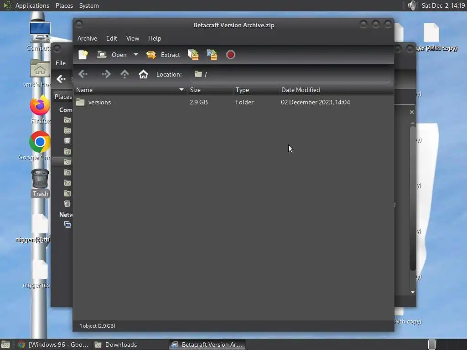Screen dimensions: 467x350
Task: Click the vm3's Home desktop folder icon
Action: tap(40, 68)
